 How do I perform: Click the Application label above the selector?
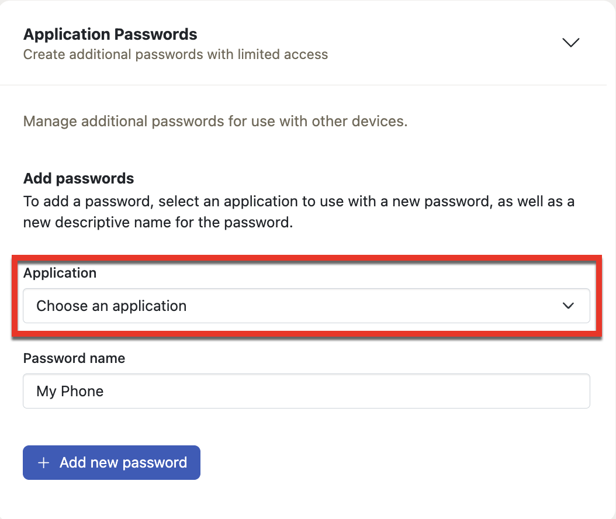[60, 273]
